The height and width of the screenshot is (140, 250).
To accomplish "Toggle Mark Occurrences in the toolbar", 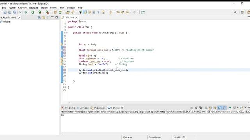I will coord(85,12).
